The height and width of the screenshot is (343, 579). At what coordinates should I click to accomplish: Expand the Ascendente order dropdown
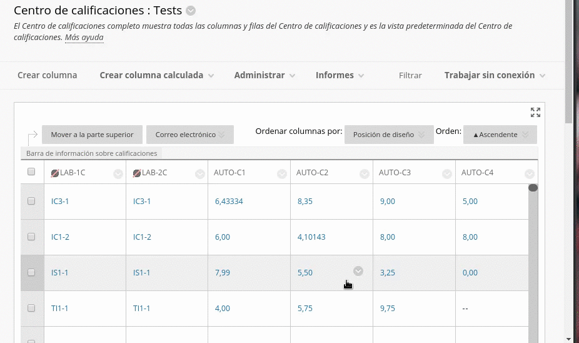500,135
